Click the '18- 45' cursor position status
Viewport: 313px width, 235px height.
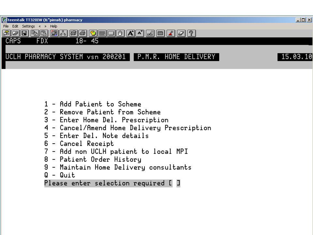point(87,41)
